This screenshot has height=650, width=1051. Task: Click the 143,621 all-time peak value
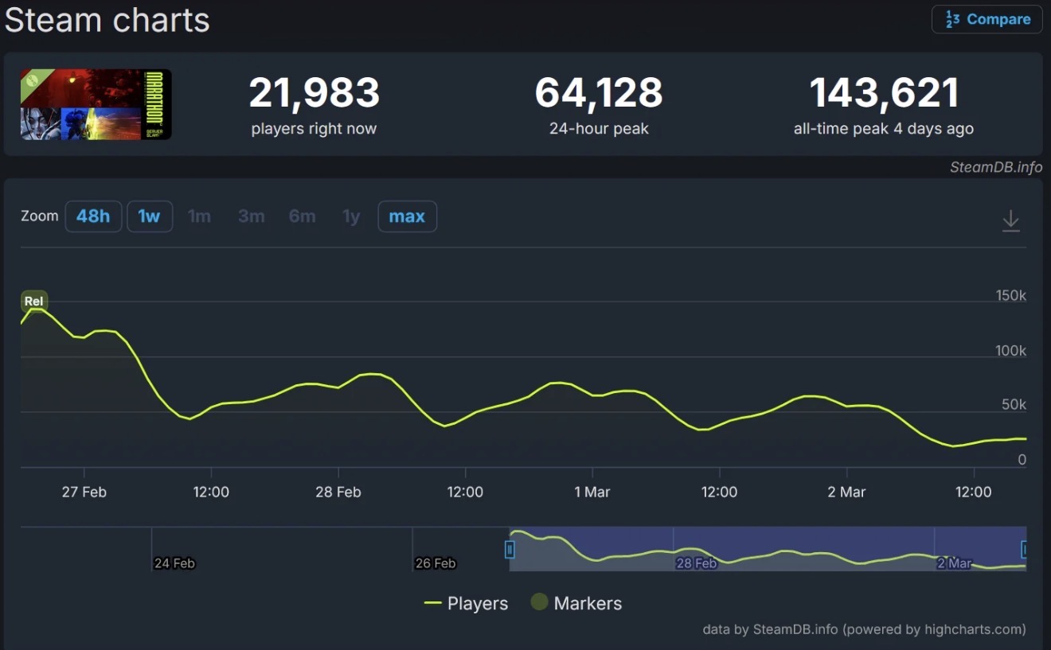pyautogui.click(x=884, y=93)
